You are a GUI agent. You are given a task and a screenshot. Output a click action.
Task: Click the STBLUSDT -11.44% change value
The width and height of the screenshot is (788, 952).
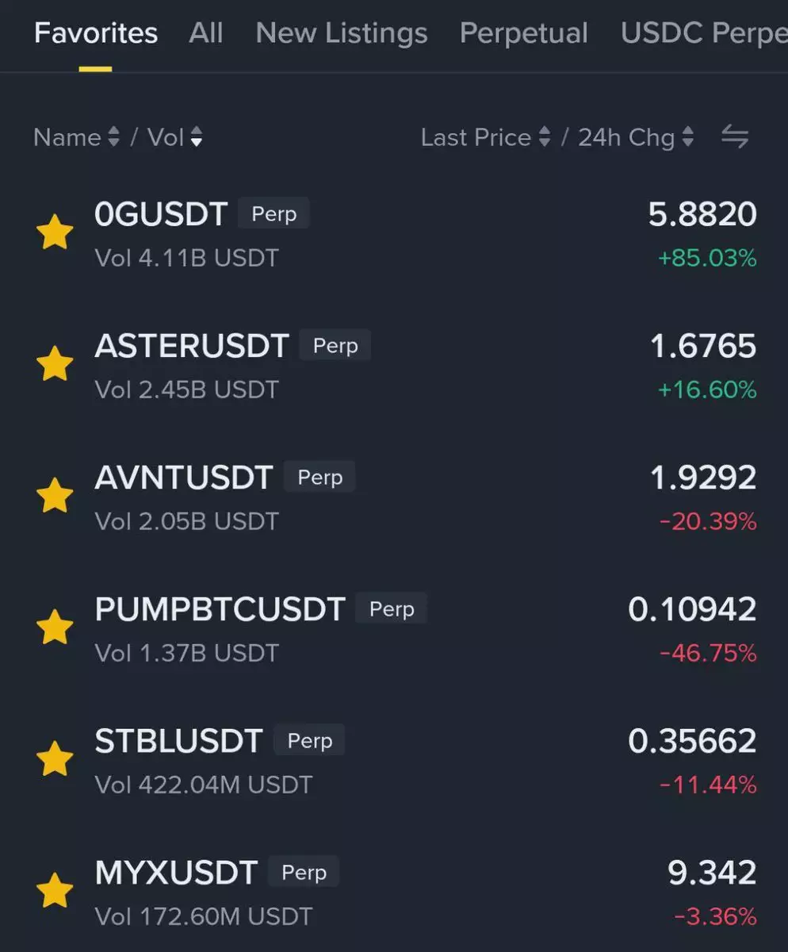pos(708,785)
